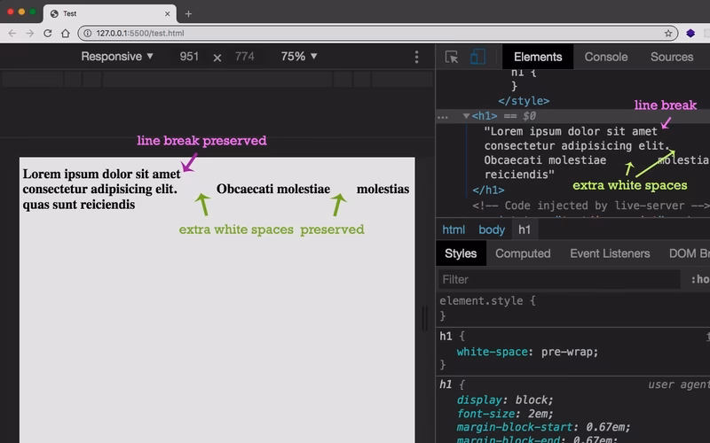Select body in the breadcrumb bar
710x443 pixels.
(492, 229)
